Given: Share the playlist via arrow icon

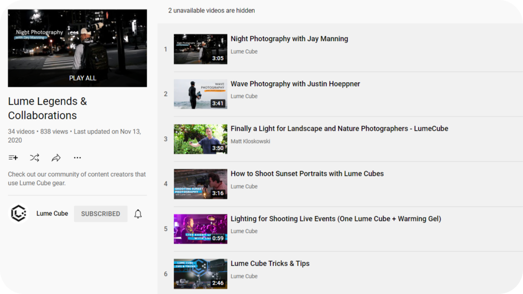Looking at the screenshot, I should [x=56, y=158].
